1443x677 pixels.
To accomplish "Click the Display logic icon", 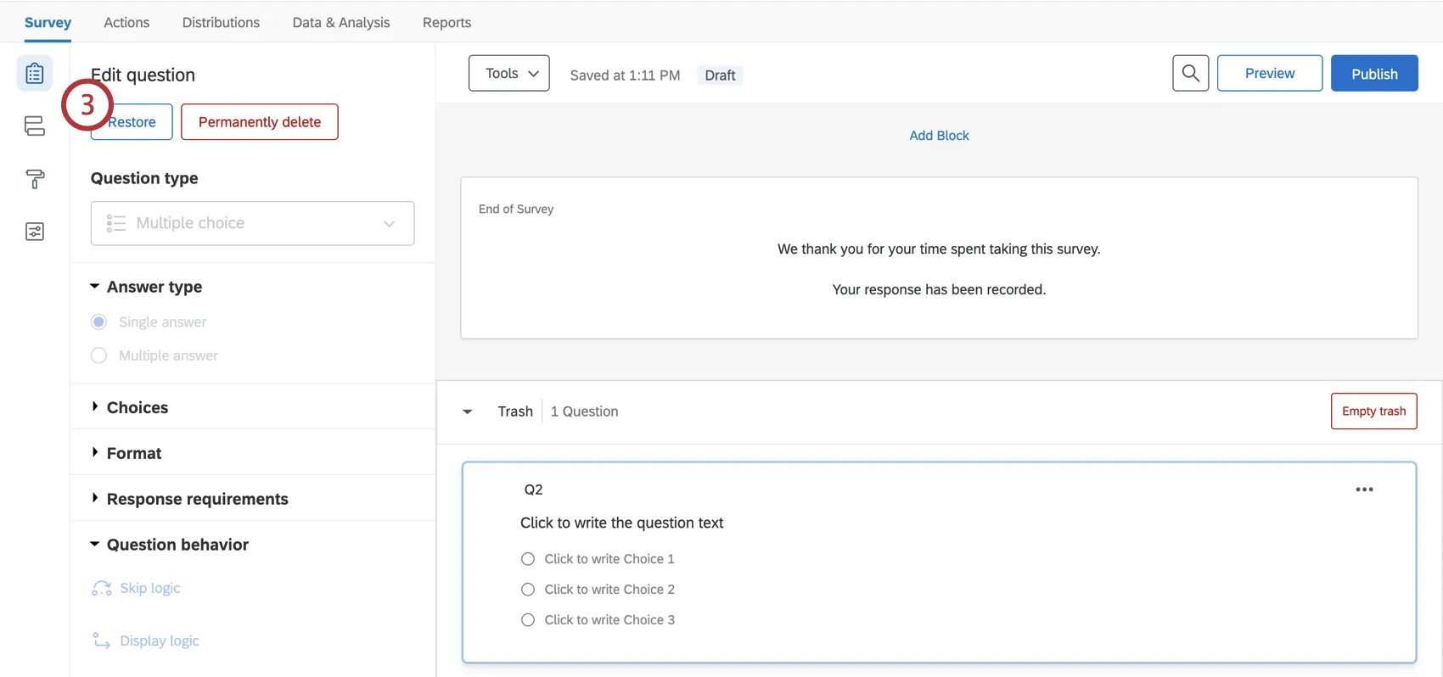I will [102, 641].
